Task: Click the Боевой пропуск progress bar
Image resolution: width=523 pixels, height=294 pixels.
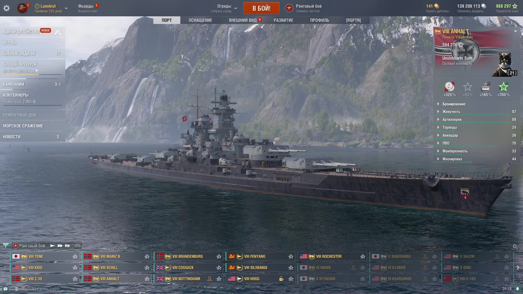Action: click(32, 74)
